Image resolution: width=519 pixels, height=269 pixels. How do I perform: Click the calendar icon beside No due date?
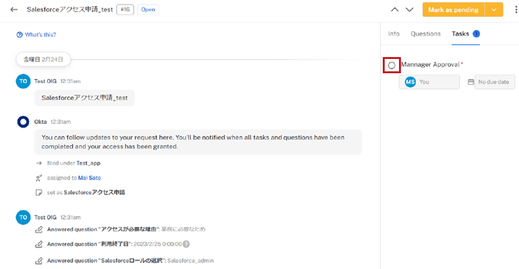471,82
